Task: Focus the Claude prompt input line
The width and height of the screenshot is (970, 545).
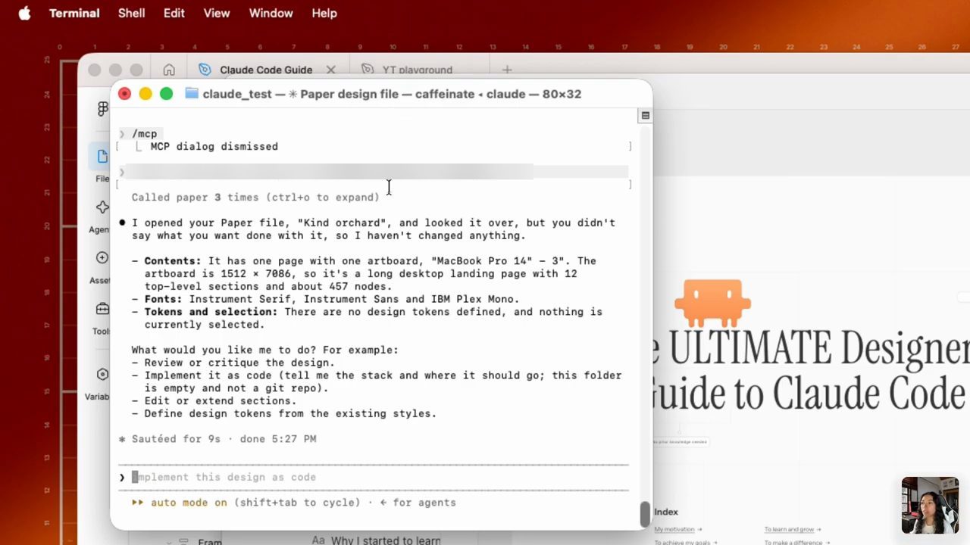Action: (374, 477)
